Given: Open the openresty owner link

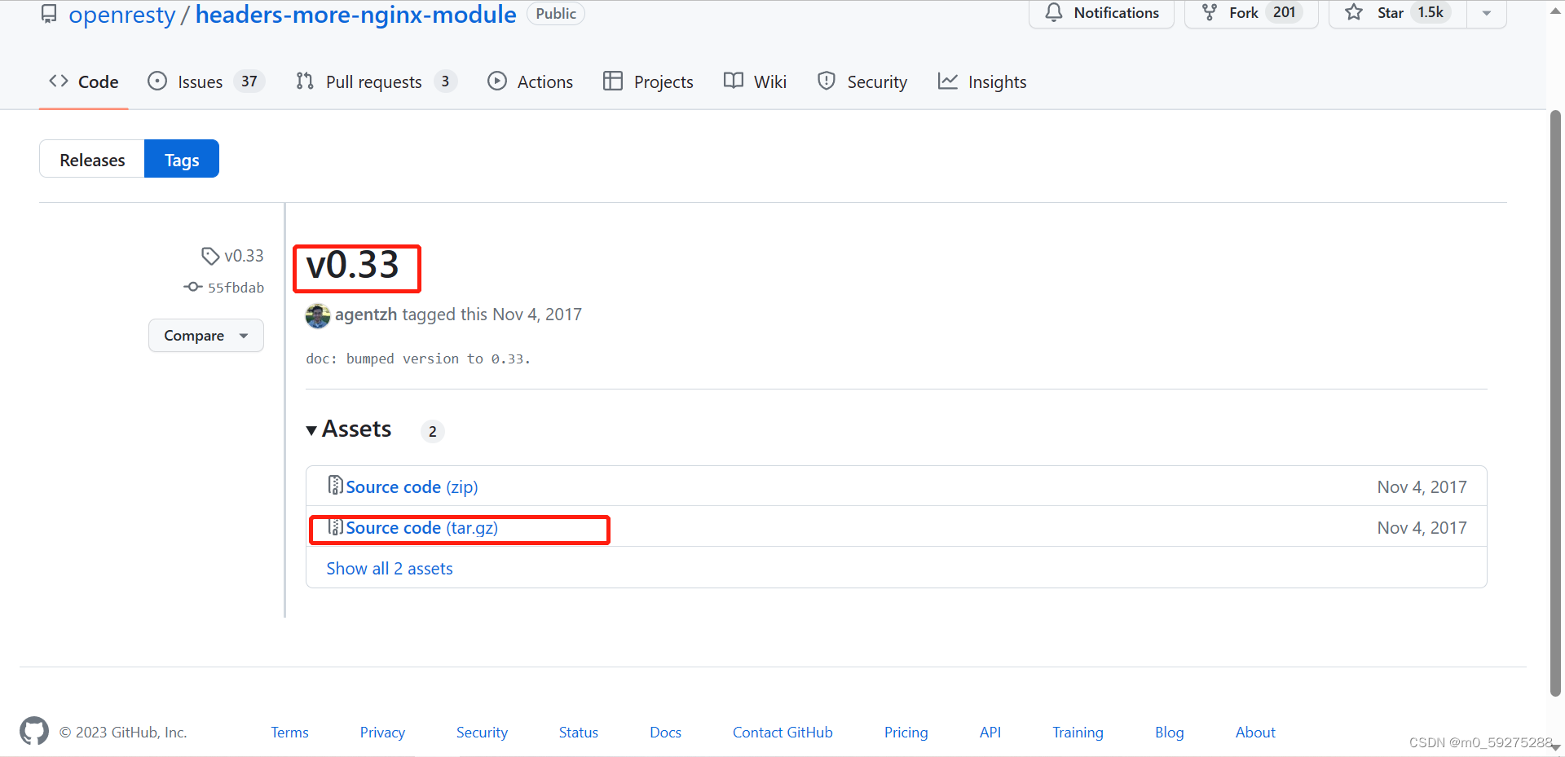Looking at the screenshot, I should point(122,15).
